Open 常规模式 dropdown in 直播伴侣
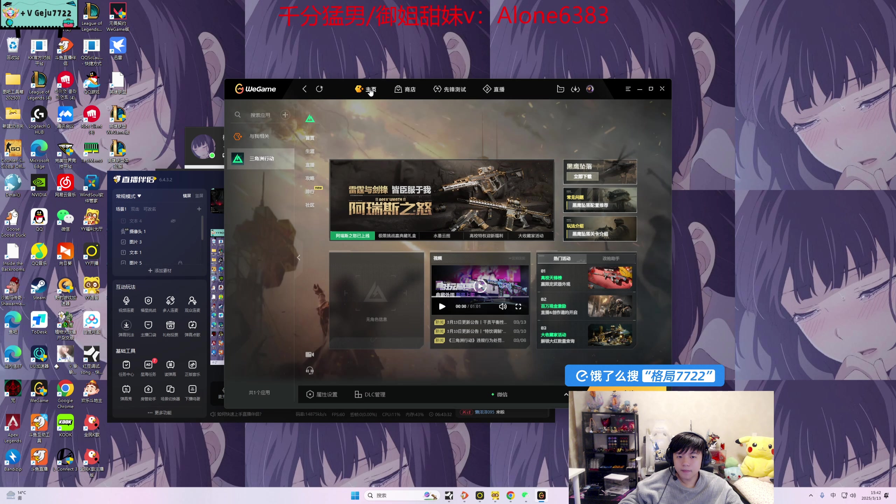Viewport: 896px width, 504px height. tap(128, 196)
